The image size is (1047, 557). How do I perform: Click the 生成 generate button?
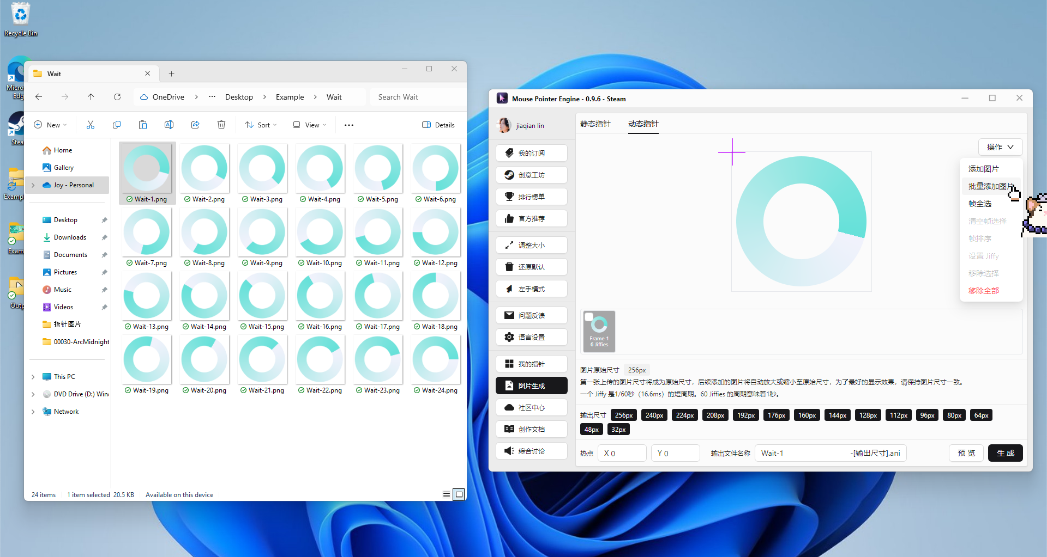(1005, 452)
